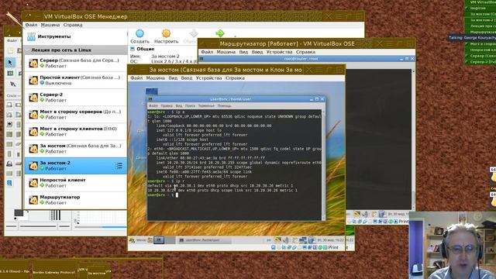Click the Сервер machine OS icon
The image size is (496, 279).
pyautogui.click(x=33, y=64)
